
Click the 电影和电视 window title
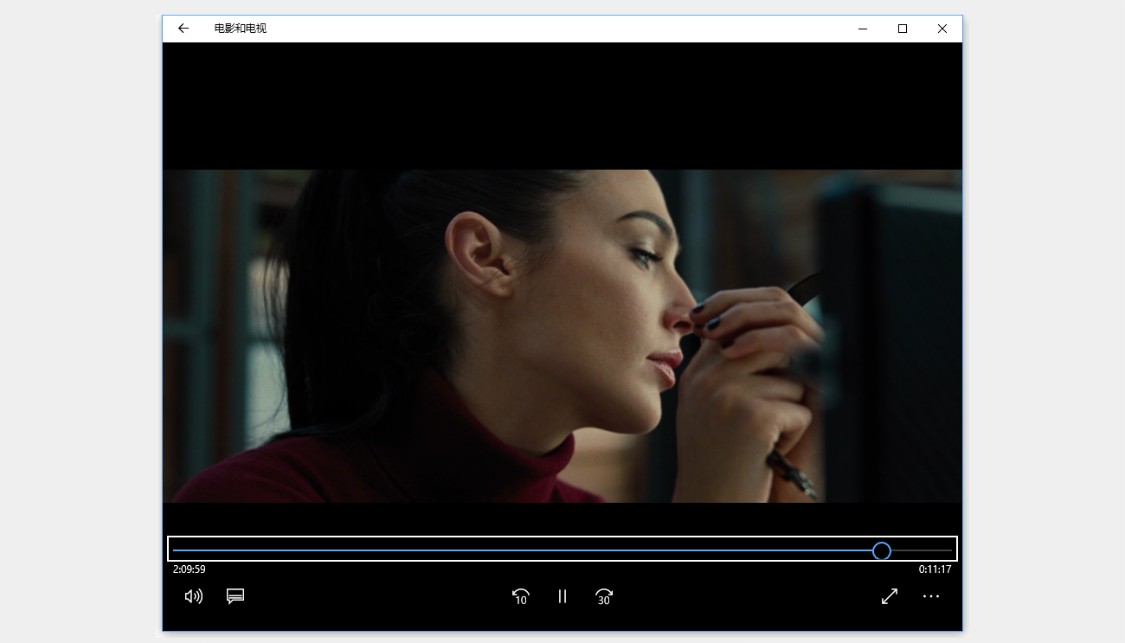241,29
